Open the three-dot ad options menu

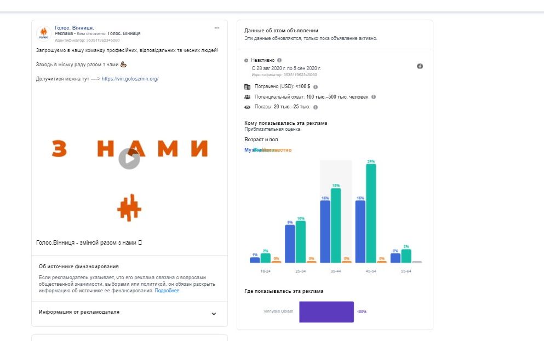(x=217, y=28)
